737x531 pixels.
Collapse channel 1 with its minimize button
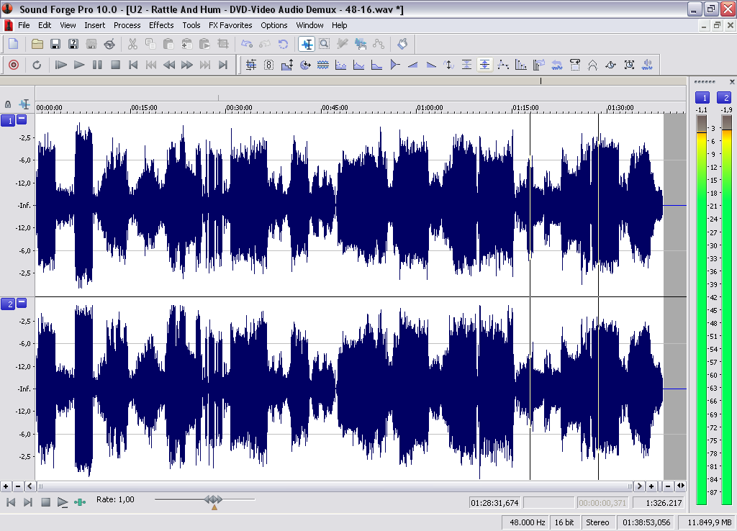pos(22,120)
